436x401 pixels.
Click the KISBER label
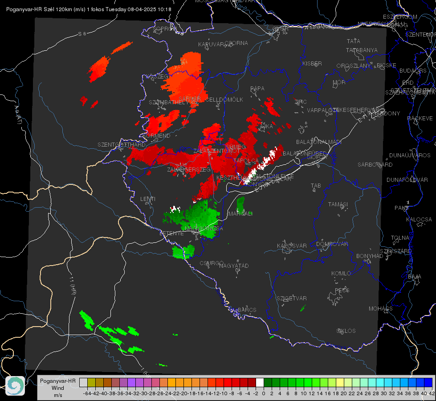tap(312, 63)
